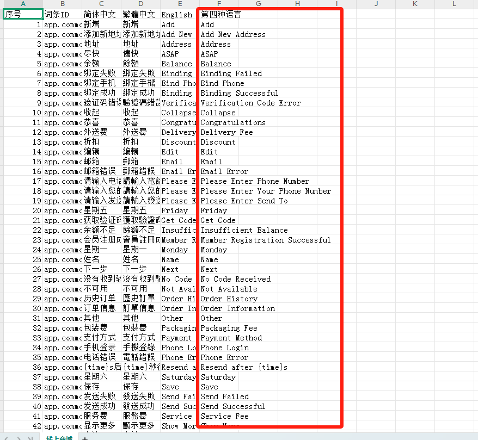Viewport: 478px width, 440px height.
Task: Select the simplified 历史订单 cell
Action: pos(101,299)
